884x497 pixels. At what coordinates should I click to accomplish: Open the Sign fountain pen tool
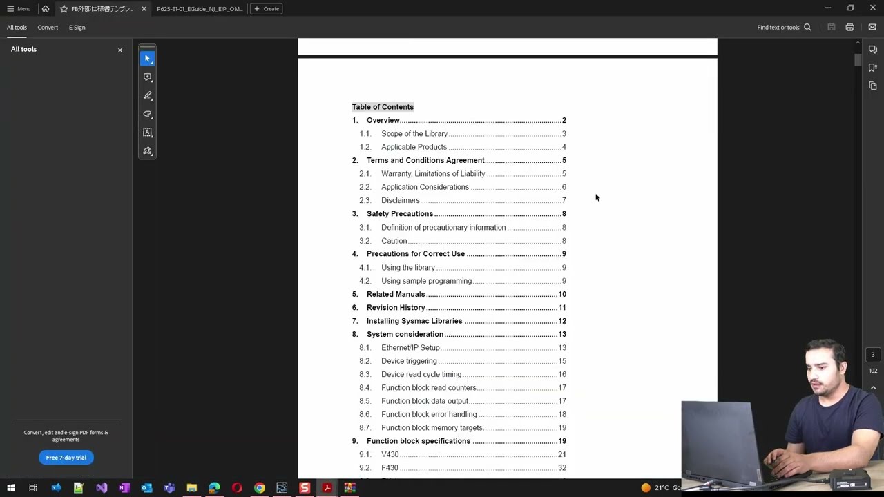[x=147, y=151]
